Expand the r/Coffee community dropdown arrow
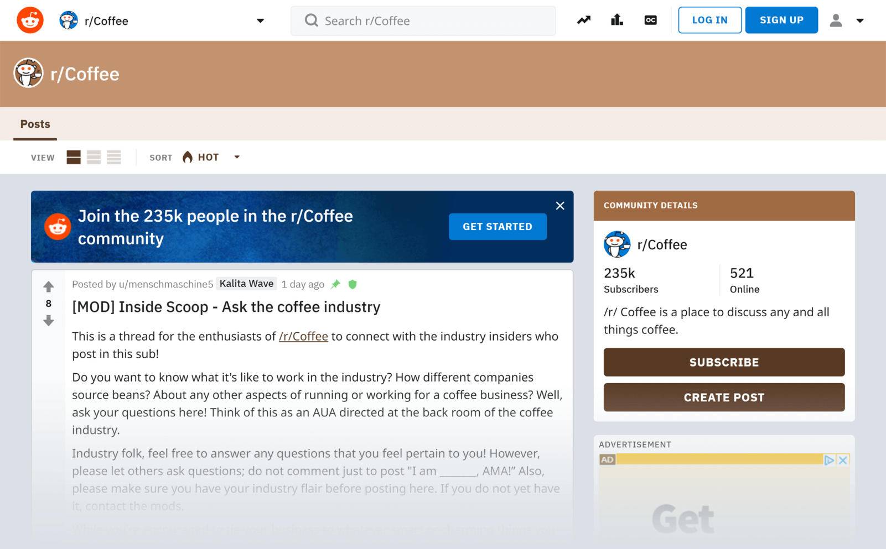Screen dimensions: 886x549 pyautogui.click(x=260, y=21)
